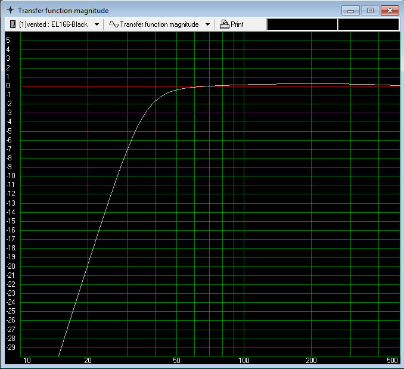Click the '100' frequency label on the horizontal axis

[244, 361]
